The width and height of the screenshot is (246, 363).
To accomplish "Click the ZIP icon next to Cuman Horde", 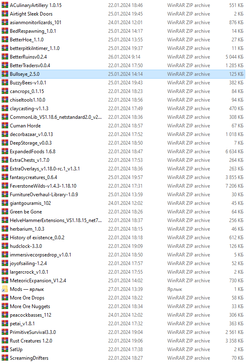I will point(5,126).
